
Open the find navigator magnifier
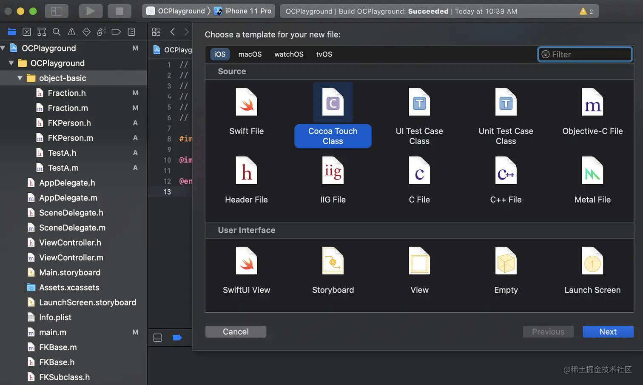[57, 32]
